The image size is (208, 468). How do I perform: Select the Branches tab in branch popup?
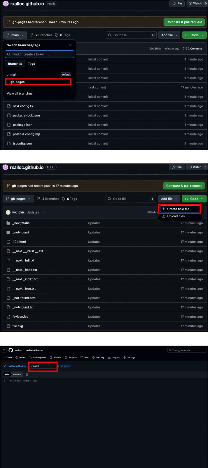tap(15, 64)
